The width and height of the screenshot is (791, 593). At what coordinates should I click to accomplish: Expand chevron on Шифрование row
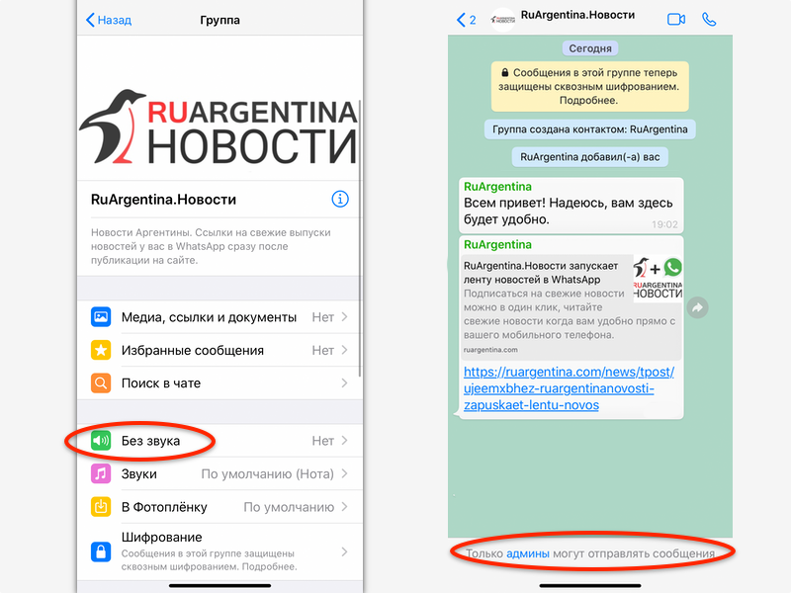click(344, 551)
